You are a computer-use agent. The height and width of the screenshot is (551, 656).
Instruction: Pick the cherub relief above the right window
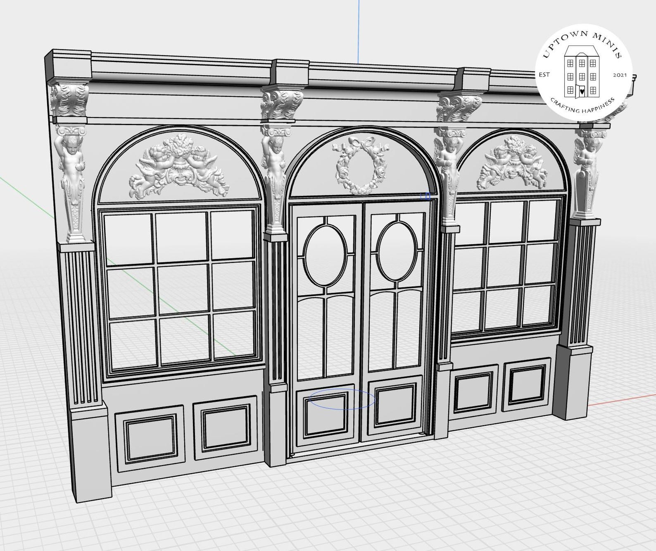tap(512, 162)
